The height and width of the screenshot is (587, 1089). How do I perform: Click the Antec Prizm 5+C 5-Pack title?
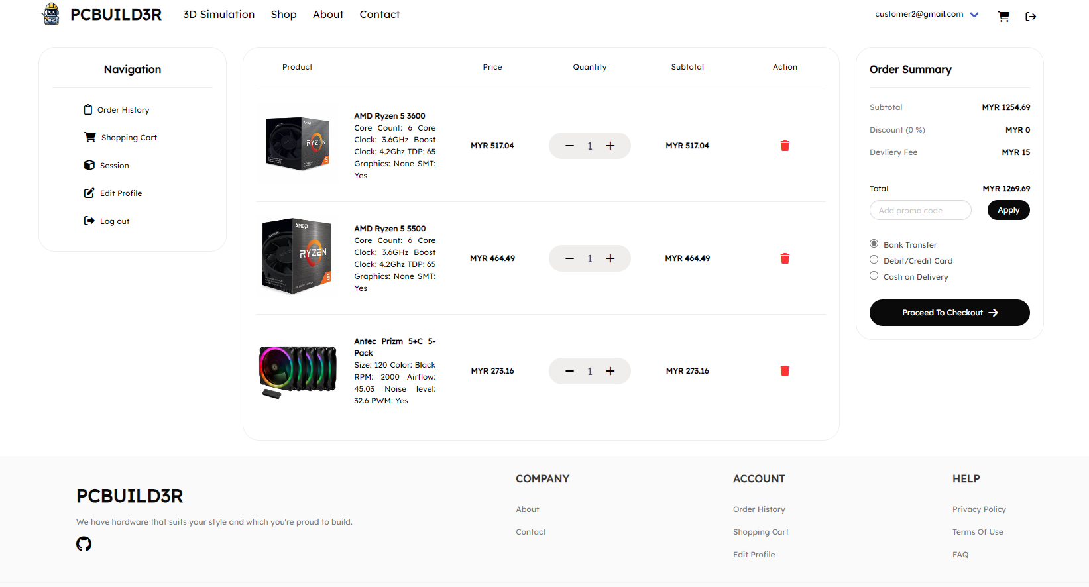point(395,347)
